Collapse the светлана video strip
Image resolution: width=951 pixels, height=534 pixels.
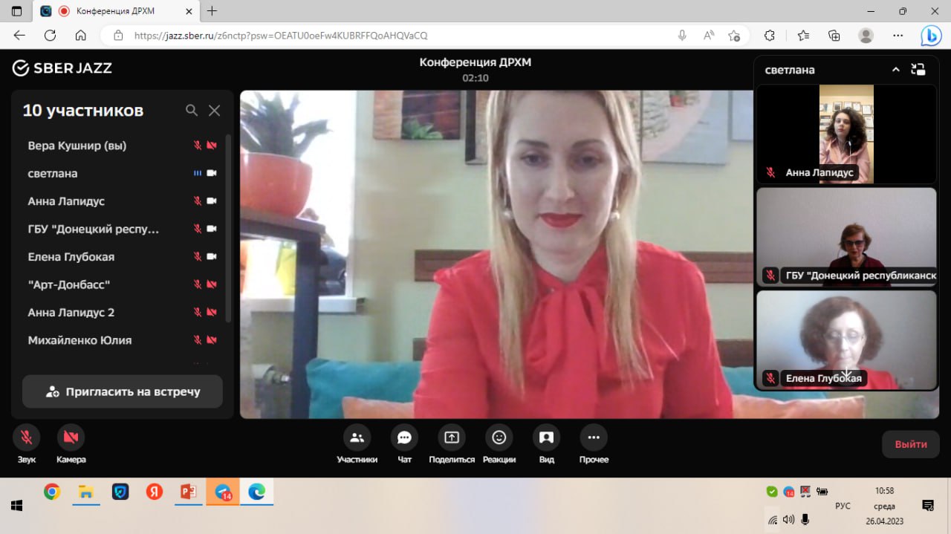[x=896, y=70]
